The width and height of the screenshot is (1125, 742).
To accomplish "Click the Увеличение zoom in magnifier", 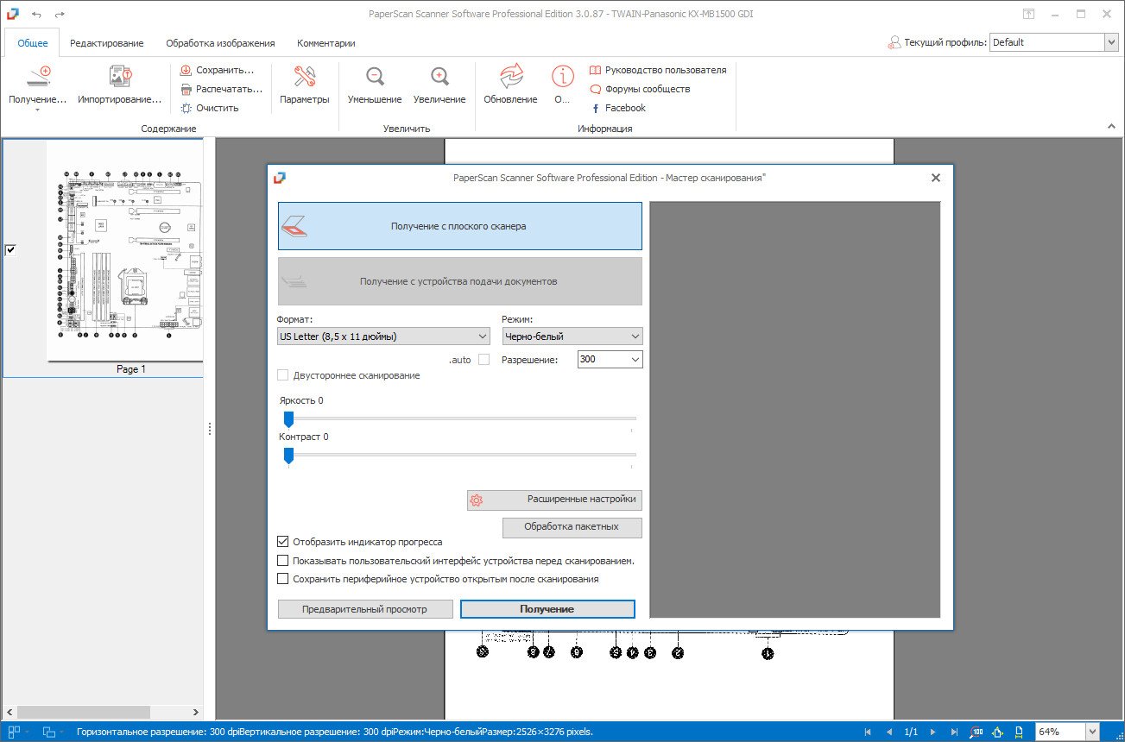I will [x=439, y=78].
